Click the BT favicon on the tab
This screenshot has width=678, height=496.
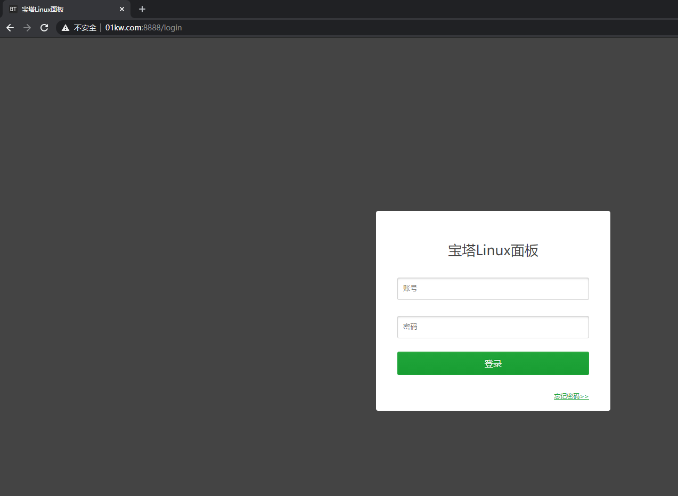[13, 9]
